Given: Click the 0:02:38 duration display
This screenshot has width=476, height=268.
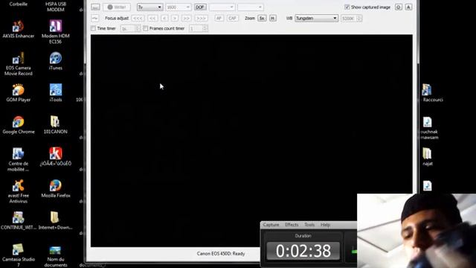Looking at the screenshot, I should click(x=303, y=251).
